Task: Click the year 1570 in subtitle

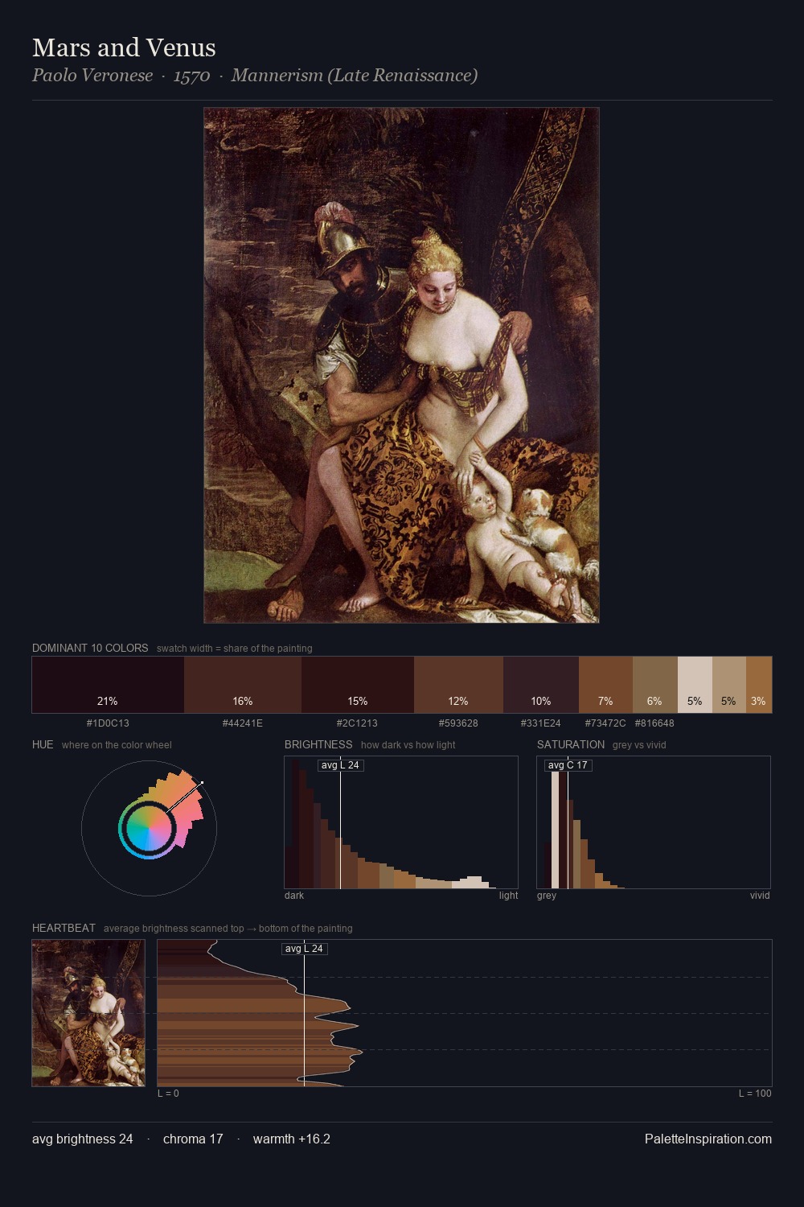Action: coord(191,76)
